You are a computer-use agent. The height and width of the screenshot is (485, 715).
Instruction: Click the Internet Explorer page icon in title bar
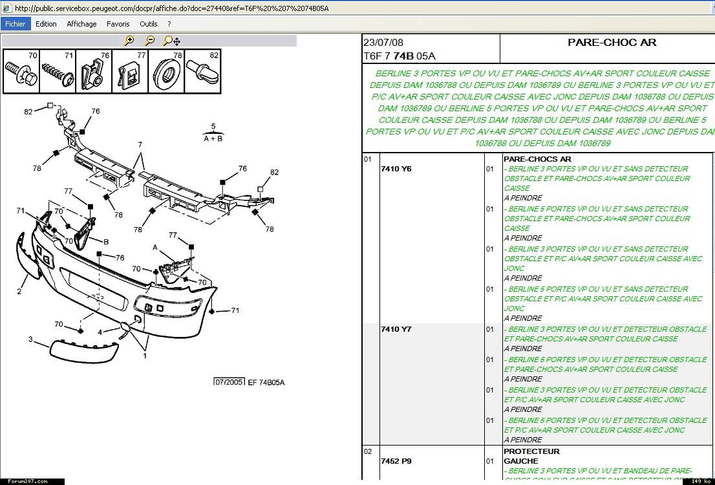coord(7,8)
